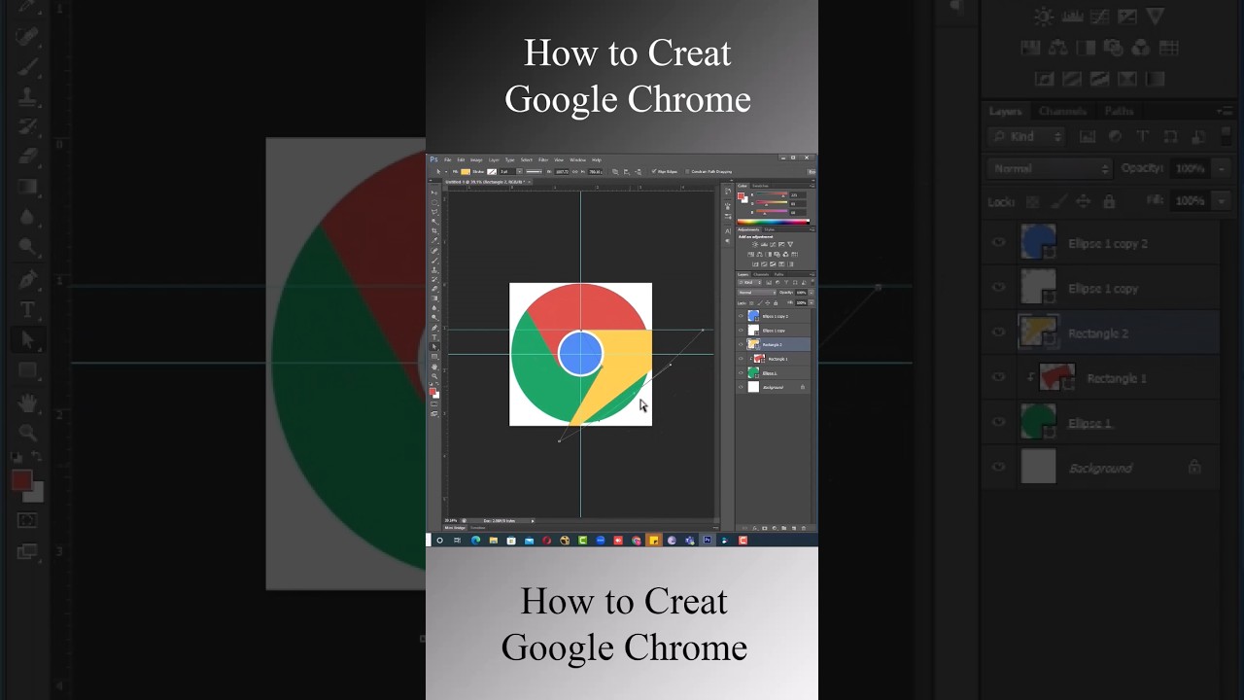The image size is (1244, 700).
Task: Hide the Background layer in Photoshop window
Action: tap(741, 387)
